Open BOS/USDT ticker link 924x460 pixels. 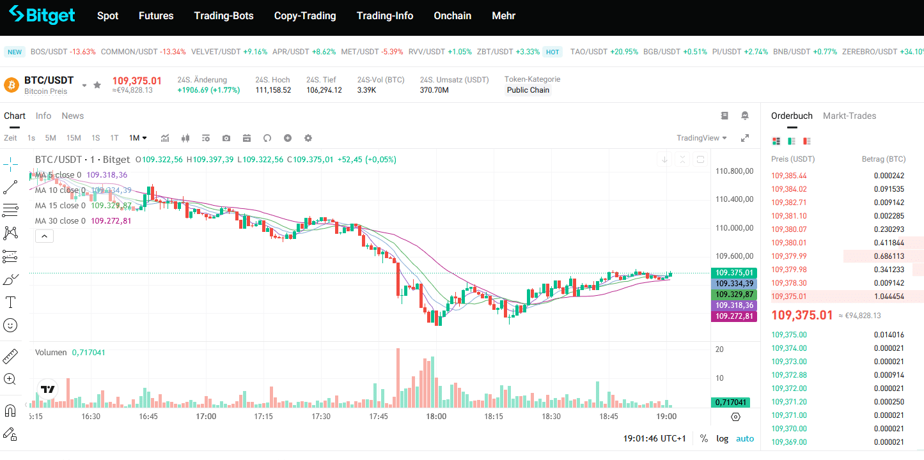(x=63, y=52)
